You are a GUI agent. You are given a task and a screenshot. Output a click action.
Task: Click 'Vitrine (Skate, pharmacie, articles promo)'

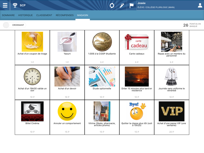102,124
